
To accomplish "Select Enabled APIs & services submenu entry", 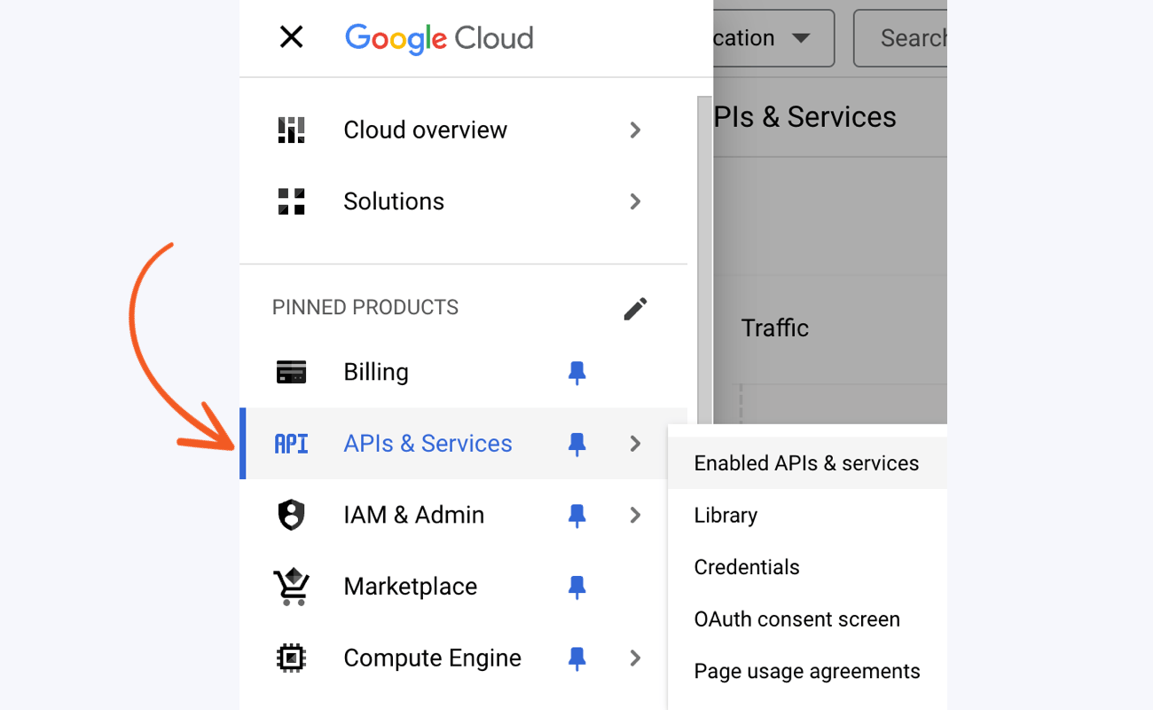I will [807, 463].
